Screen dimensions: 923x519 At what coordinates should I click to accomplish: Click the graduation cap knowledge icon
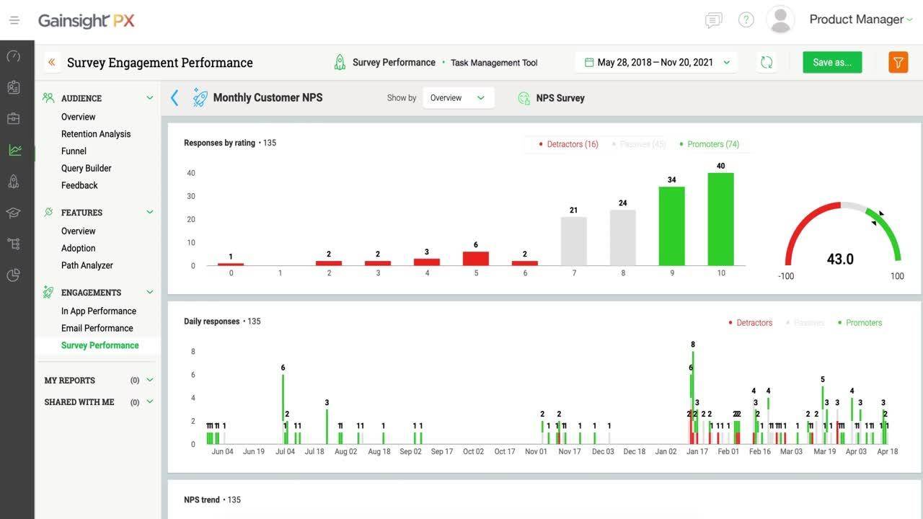[14, 212]
